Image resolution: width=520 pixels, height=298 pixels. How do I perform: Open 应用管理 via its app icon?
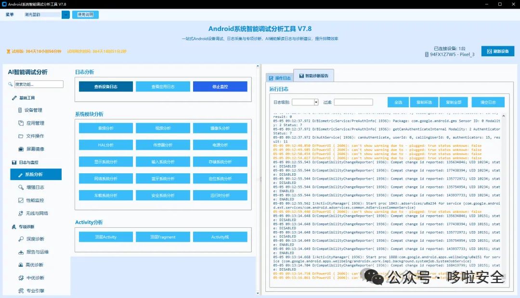(x=21, y=123)
